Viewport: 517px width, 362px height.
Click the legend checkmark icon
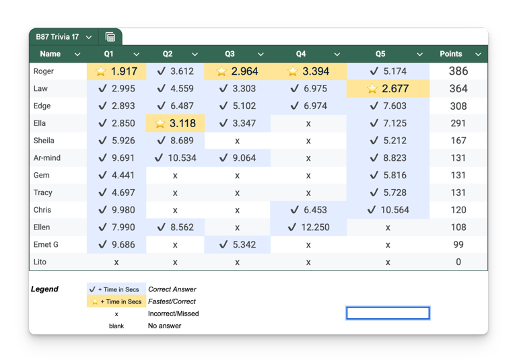tap(92, 289)
